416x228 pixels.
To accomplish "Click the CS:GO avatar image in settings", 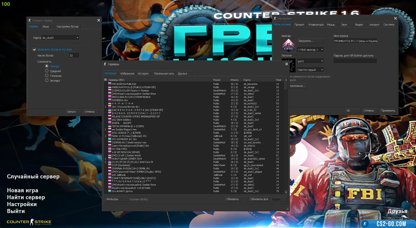I will tap(288, 45).
